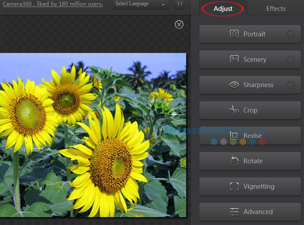The width and height of the screenshot is (304, 225).
Task: Open the Portrait adjustment
Action: click(x=250, y=34)
